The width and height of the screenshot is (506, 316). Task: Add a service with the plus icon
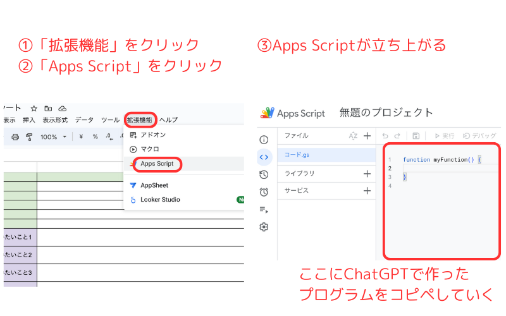coord(367,191)
